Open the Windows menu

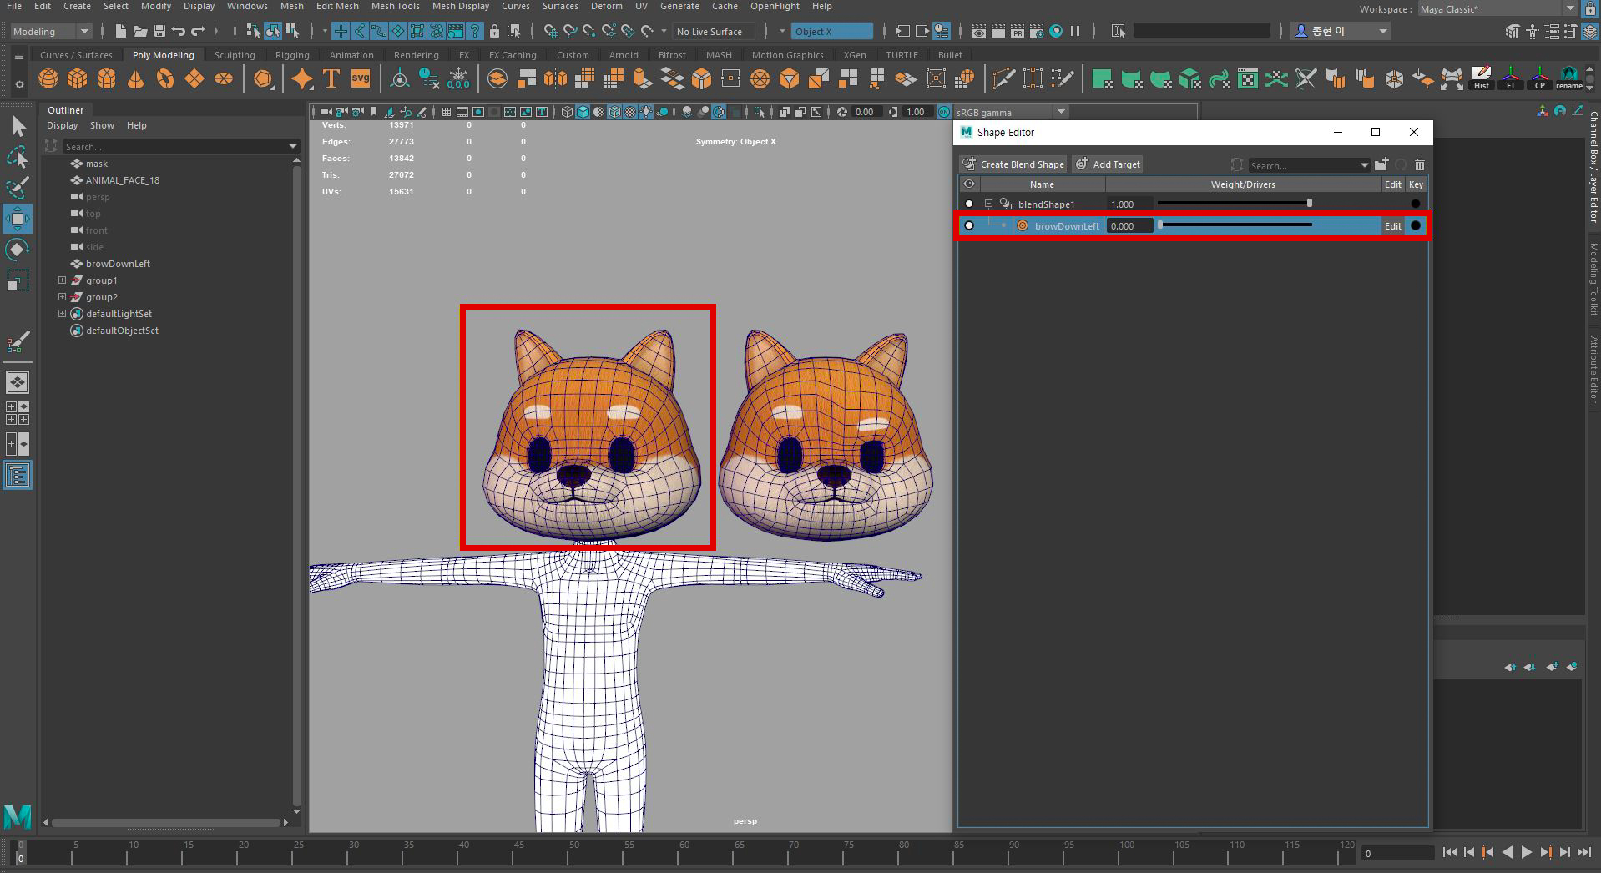pyautogui.click(x=247, y=6)
